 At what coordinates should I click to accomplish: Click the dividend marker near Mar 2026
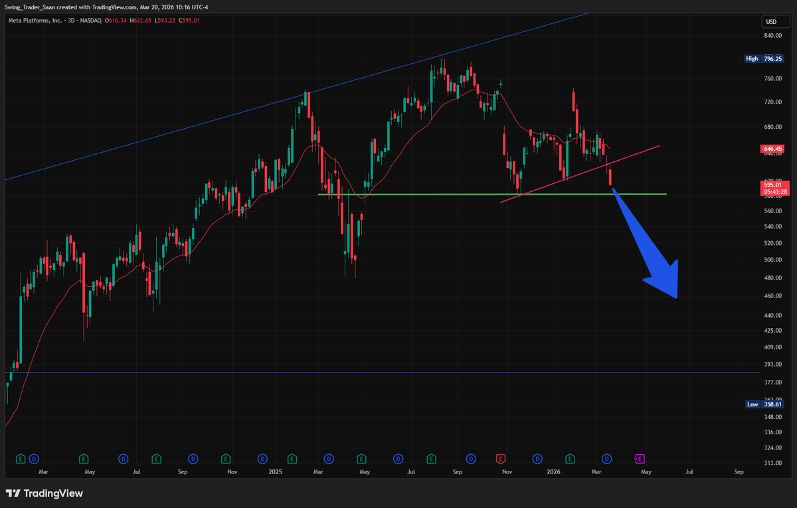coord(606,458)
